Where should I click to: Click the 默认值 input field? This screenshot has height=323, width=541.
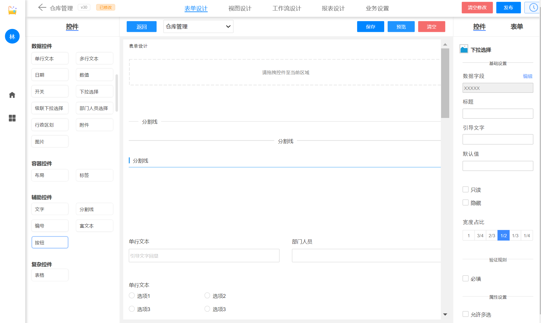(498, 166)
